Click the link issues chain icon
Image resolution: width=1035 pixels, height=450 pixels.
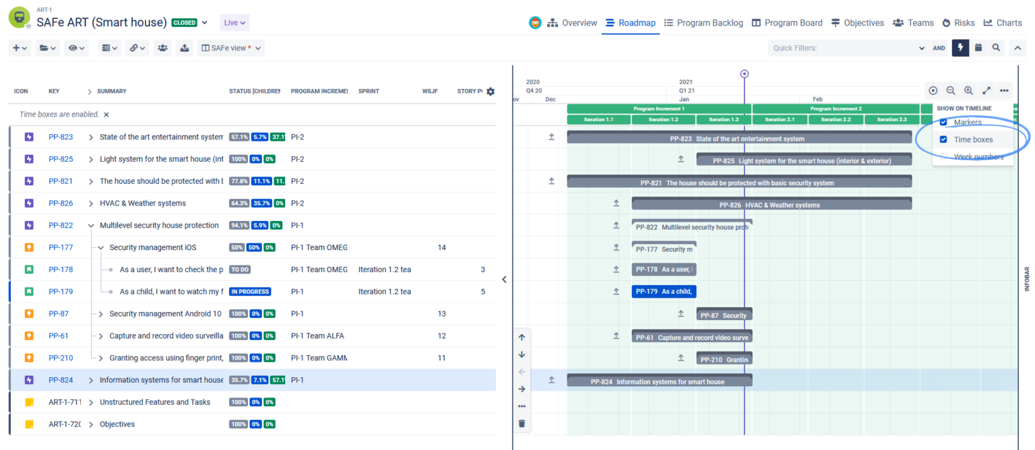click(133, 47)
